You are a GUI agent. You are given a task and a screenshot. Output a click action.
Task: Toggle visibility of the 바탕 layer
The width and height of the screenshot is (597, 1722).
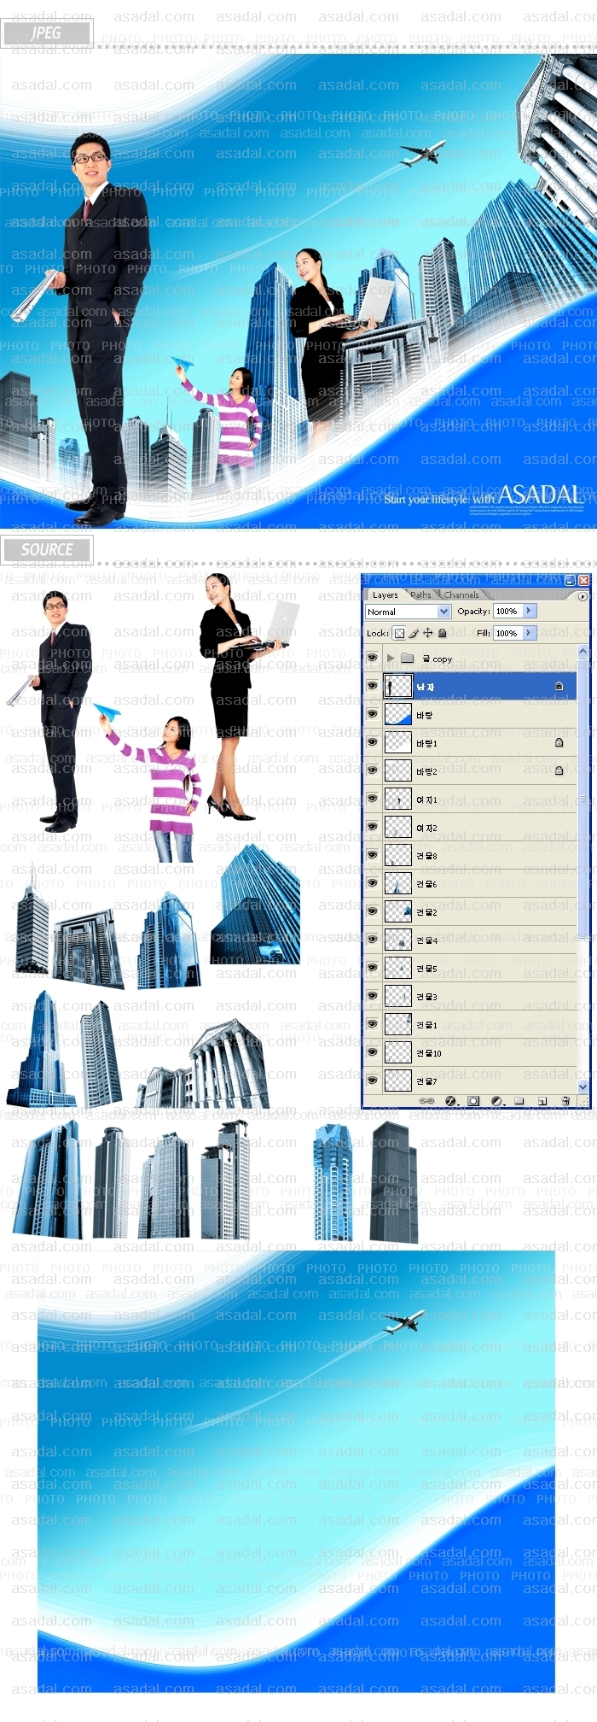372,714
